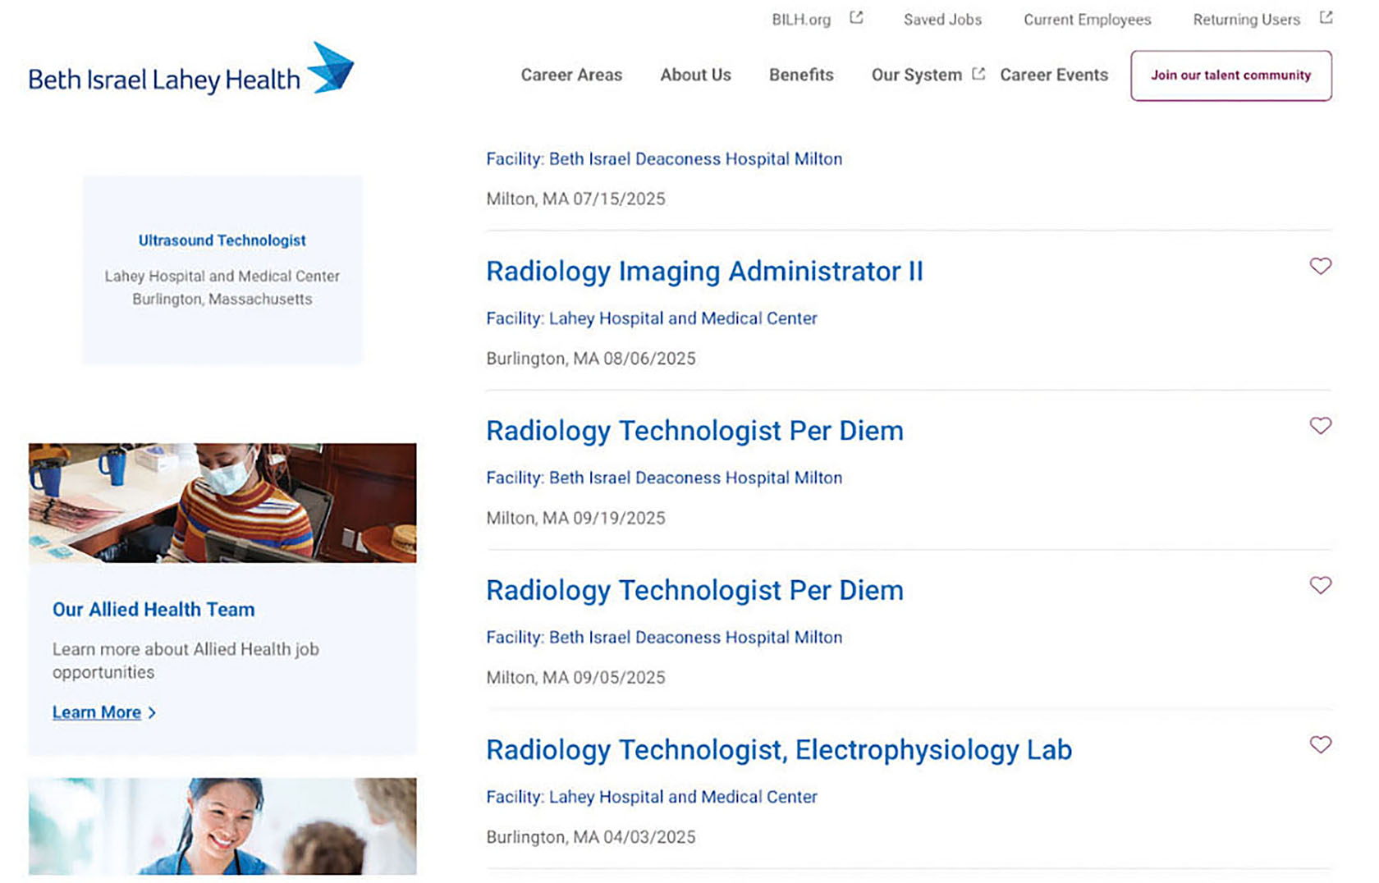The height and width of the screenshot is (883, 1379).
Task: Open the Saved Jobs page
Action: 941,19
